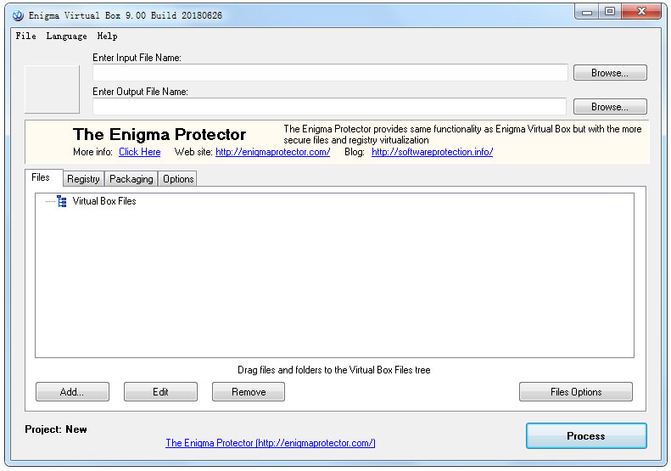Select the 'Virtual Box Files' tree root
Image resolution: width=671 pixels, height=471 pixels.
pyautogui.click(x=104, y=201)
